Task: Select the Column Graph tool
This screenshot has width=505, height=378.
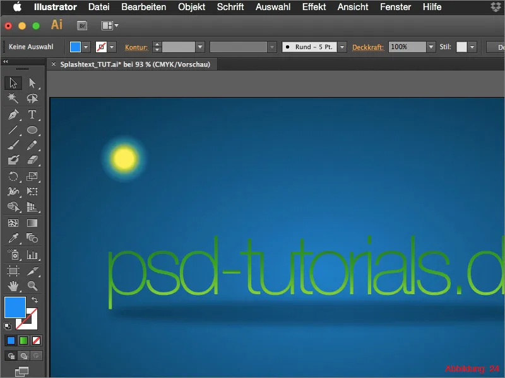Action: point(32,255)
